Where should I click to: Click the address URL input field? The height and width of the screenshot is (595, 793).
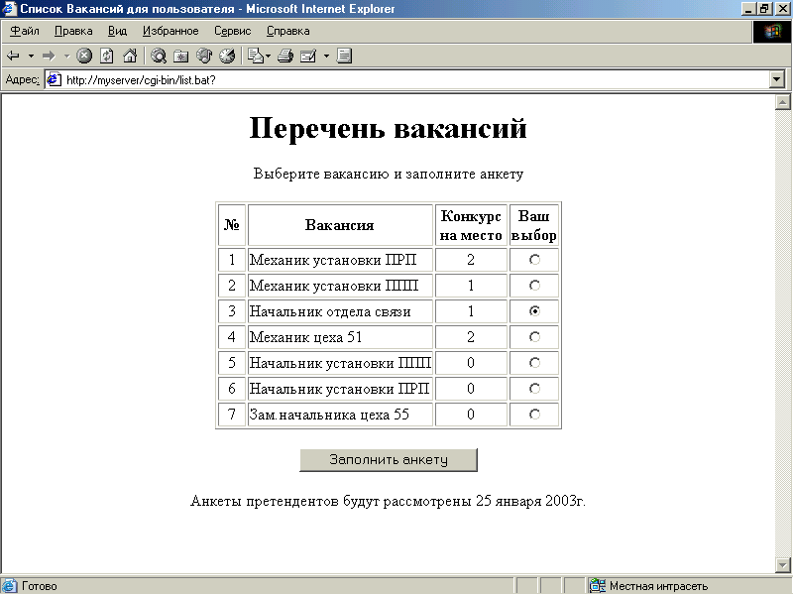pos(407,79)
